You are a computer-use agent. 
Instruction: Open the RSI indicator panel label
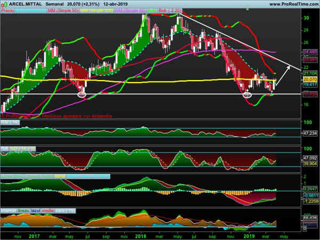coord(10,123)
